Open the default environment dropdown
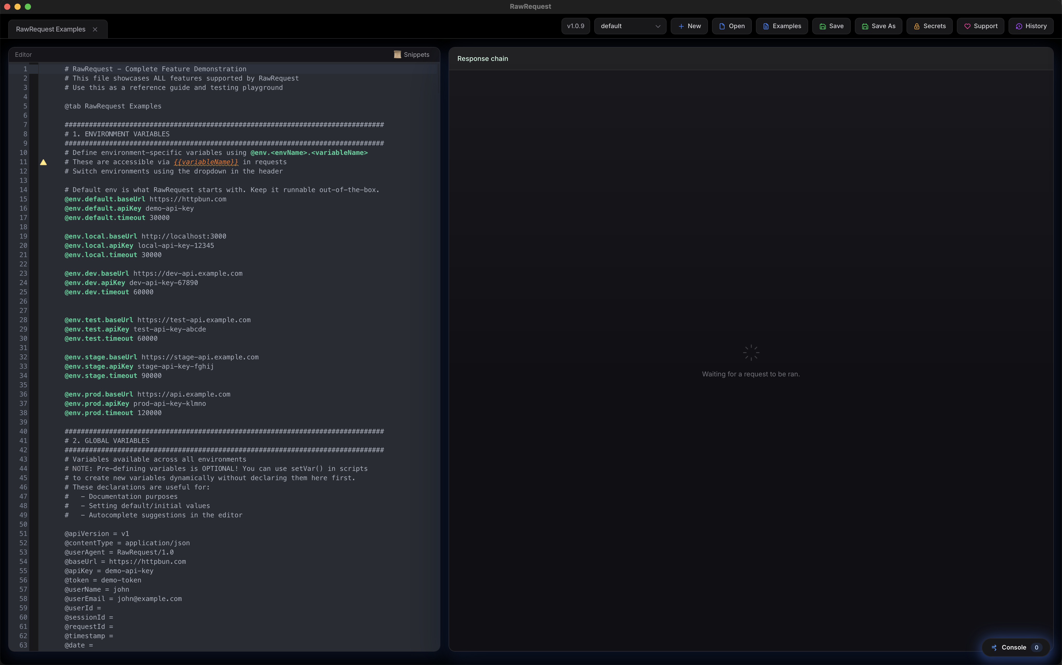 (x=630, y=26)
